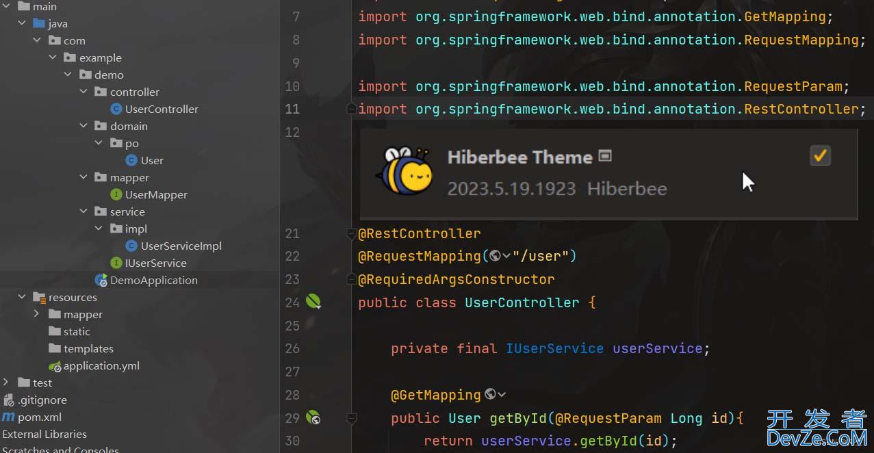Expand the test folder
The height and width of the screenshot is (453, 874).
[6, 383]
